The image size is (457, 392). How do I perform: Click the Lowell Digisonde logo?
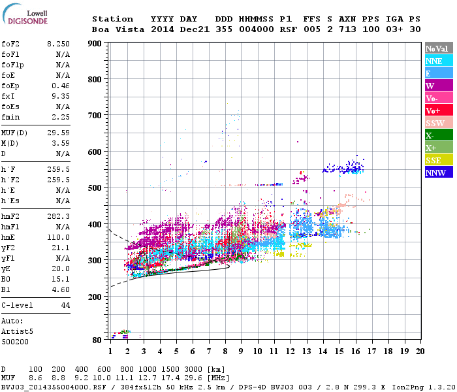pos(25,14)
